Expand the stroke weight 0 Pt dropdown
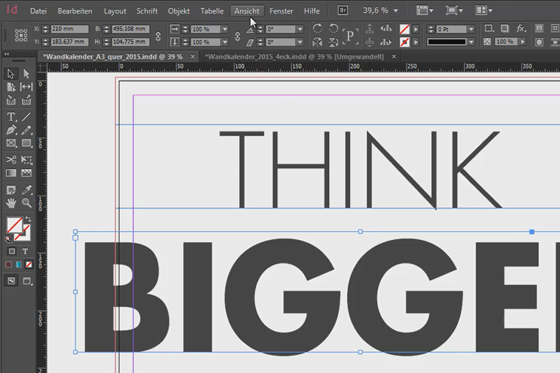The image size is (560, 373). point(471,29)
